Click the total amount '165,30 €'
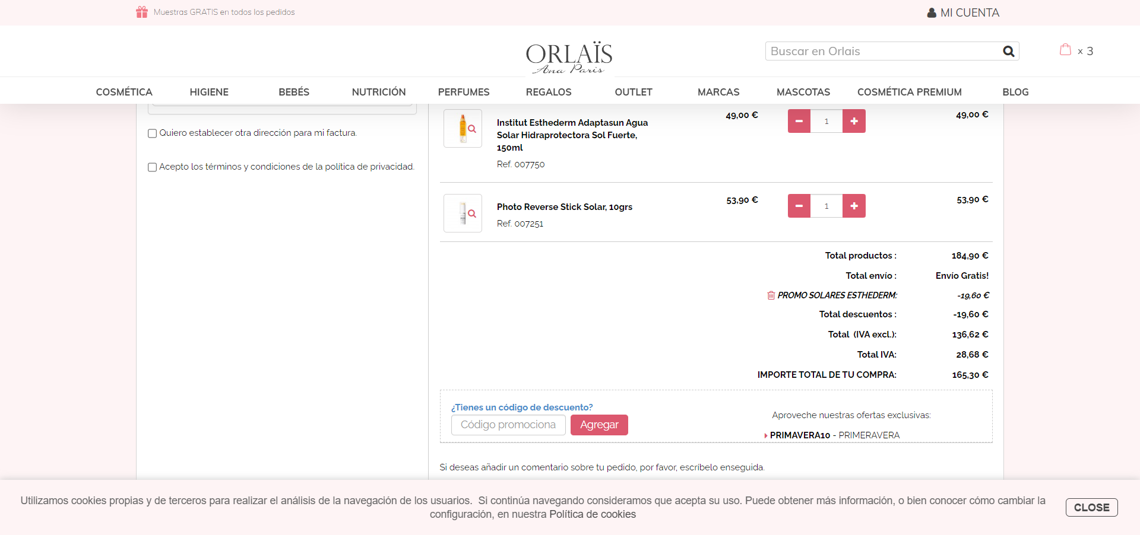Screen dimensions: 1140x535 970,375
